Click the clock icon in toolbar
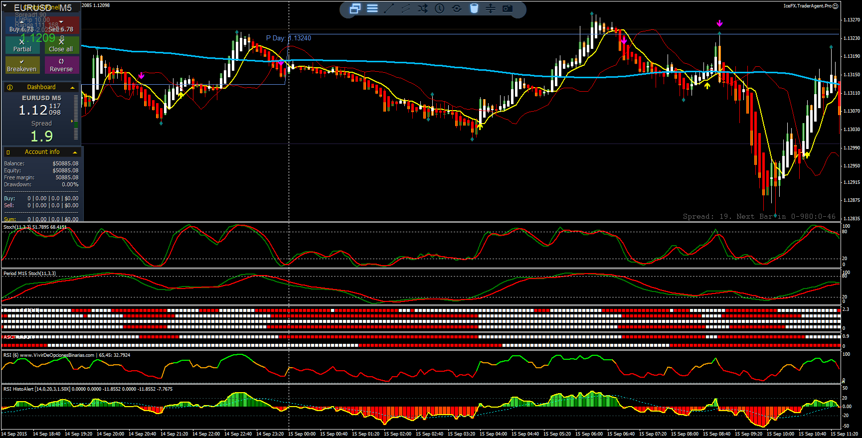The width and height of the screenshot is (862, 438). 440,8
